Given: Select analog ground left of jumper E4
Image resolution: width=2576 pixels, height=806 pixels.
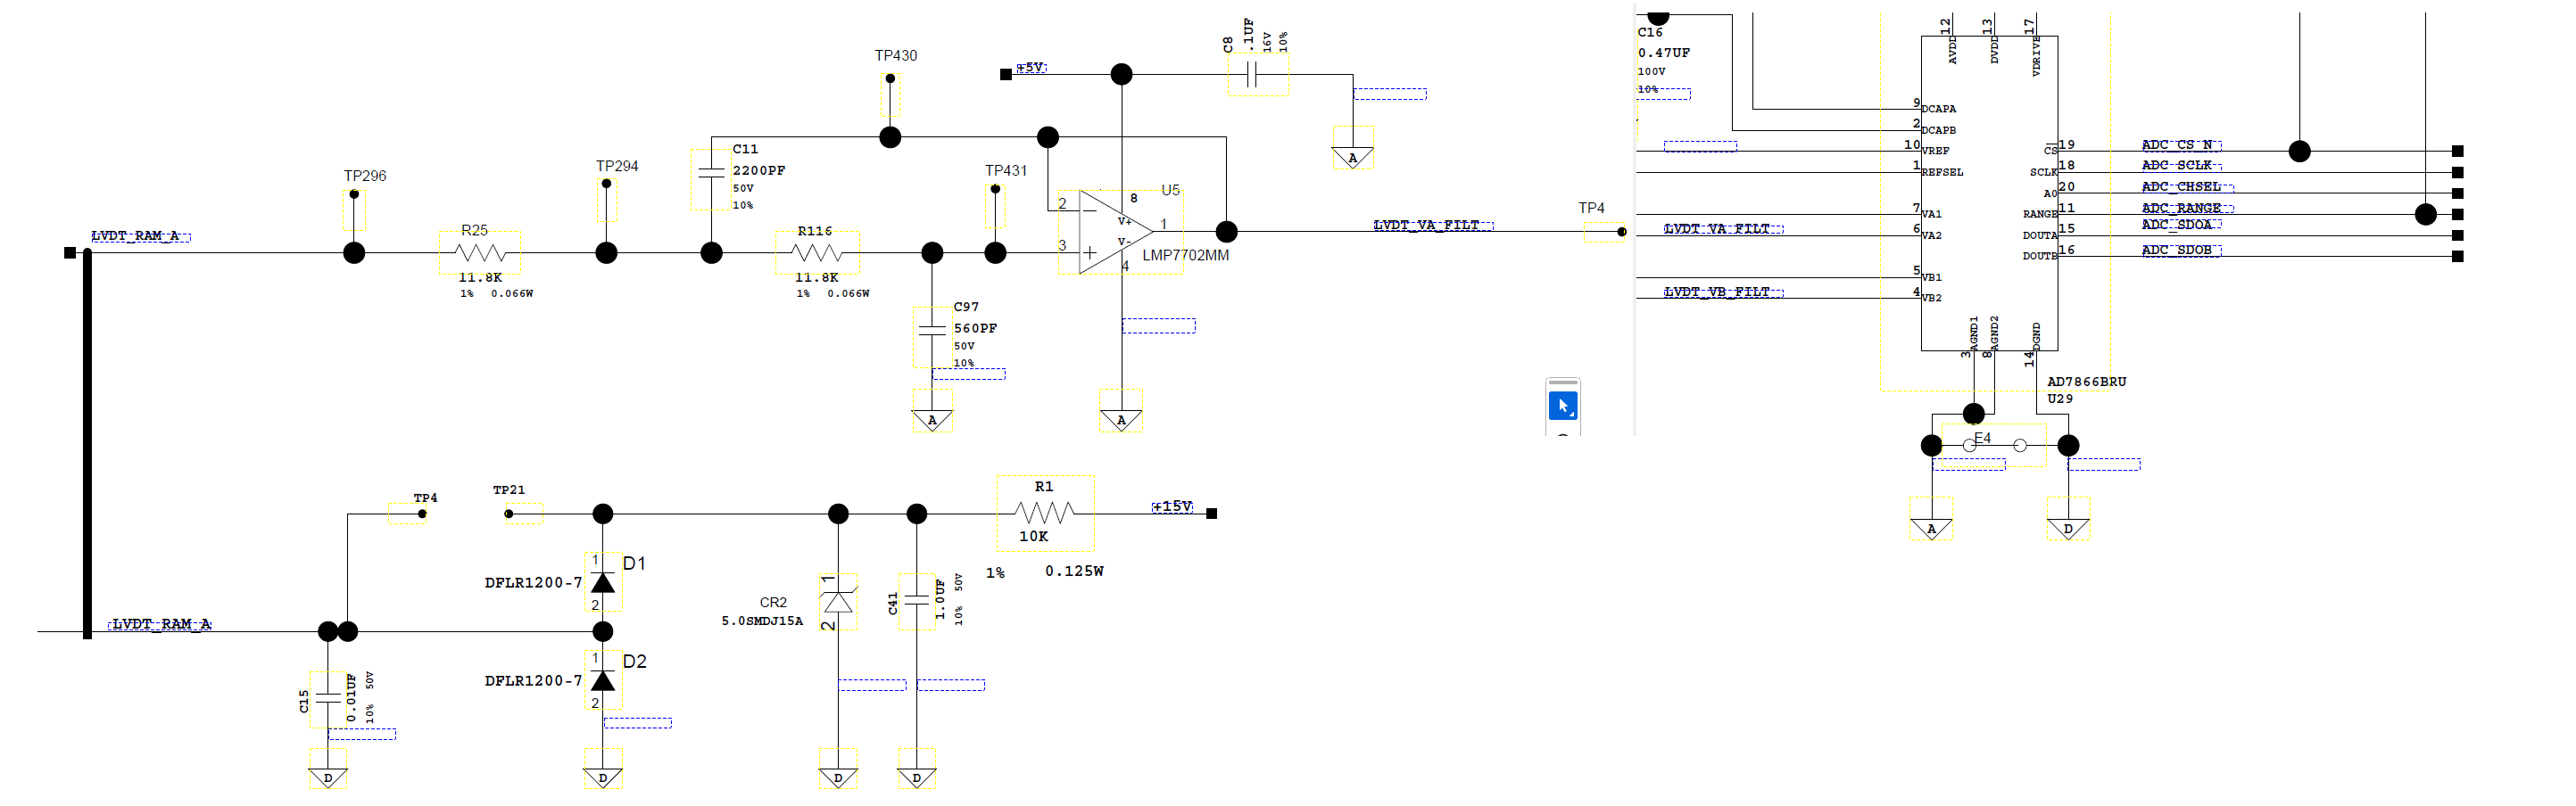Looking at the screenshot, I should 1931,529.
